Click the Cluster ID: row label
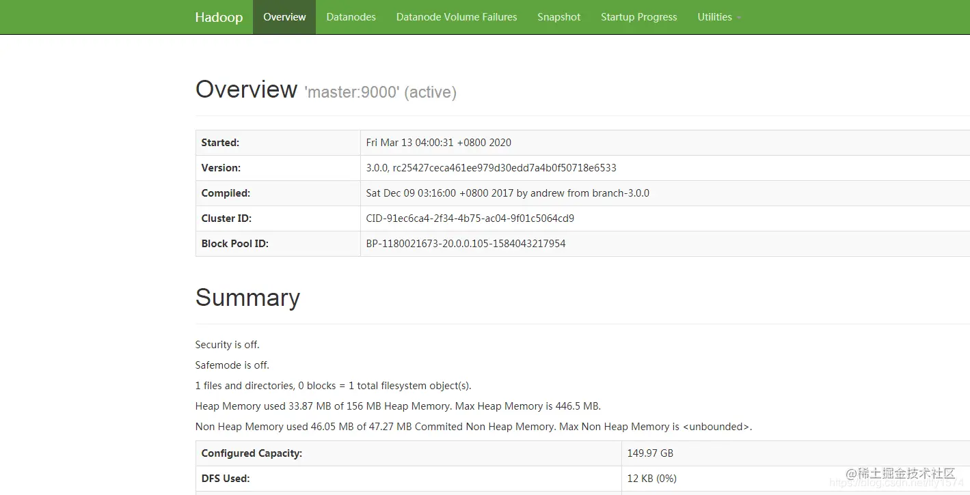 (x=226, y=218)
